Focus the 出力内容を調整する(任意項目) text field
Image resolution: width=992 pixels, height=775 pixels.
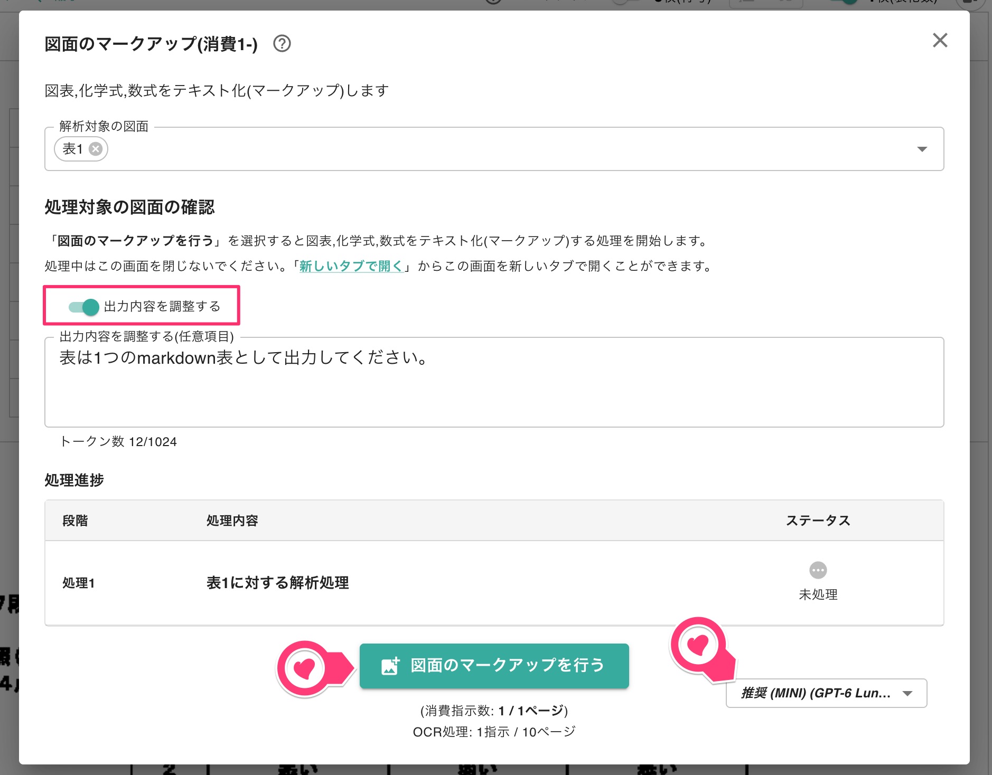click(x=494, y=382)
